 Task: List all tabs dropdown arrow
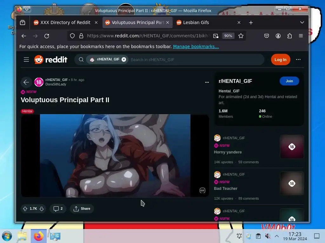[x=302, y=22]
